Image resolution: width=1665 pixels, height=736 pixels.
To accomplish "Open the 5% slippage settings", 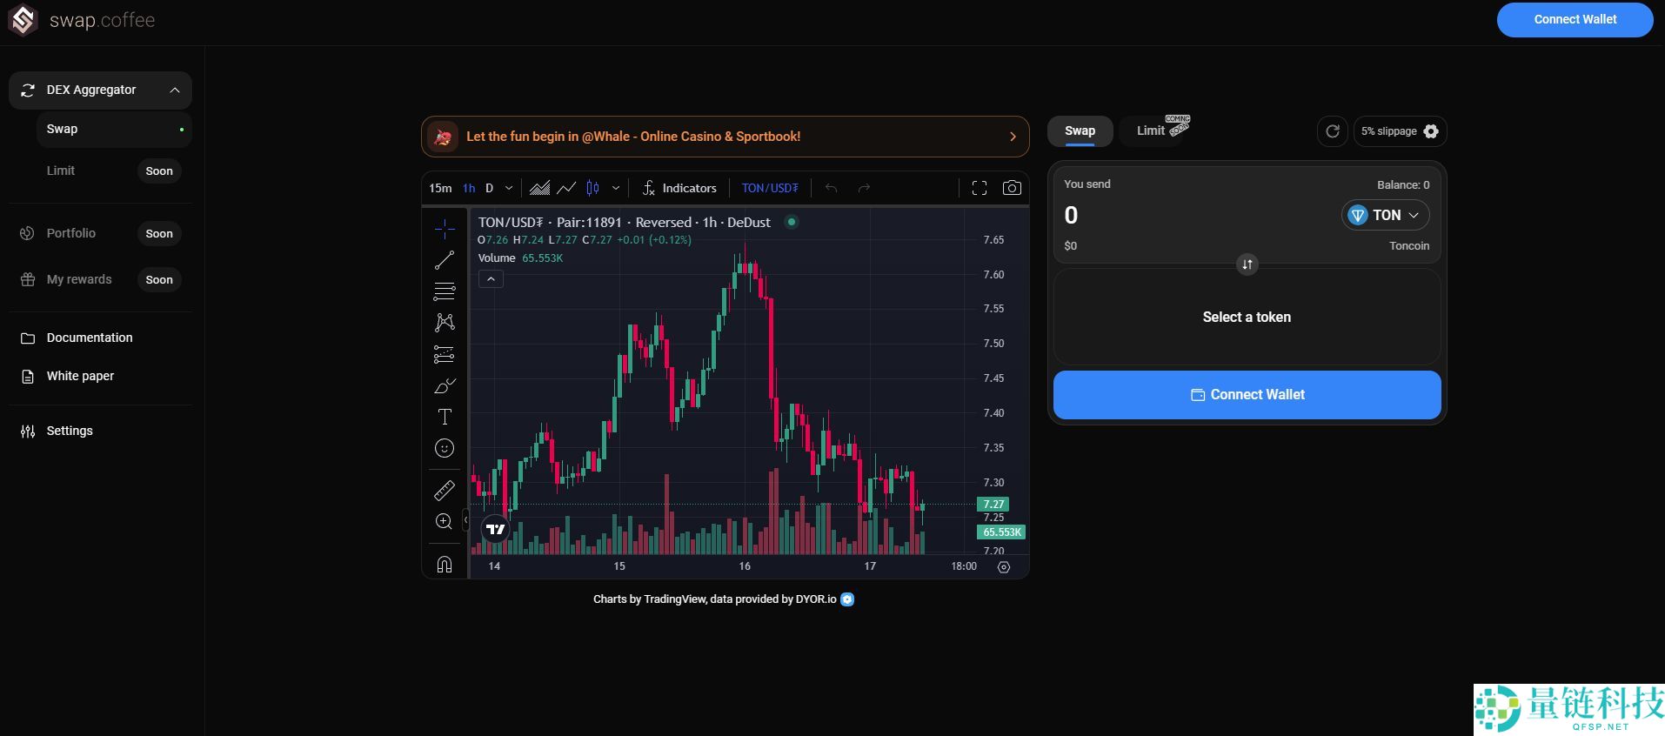I will (x=1399, y=131).
